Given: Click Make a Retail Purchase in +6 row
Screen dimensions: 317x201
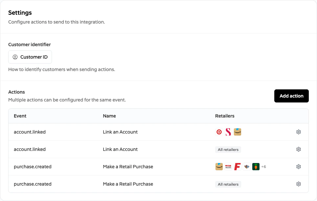Looking at the screenshot, I should [128, 167].
